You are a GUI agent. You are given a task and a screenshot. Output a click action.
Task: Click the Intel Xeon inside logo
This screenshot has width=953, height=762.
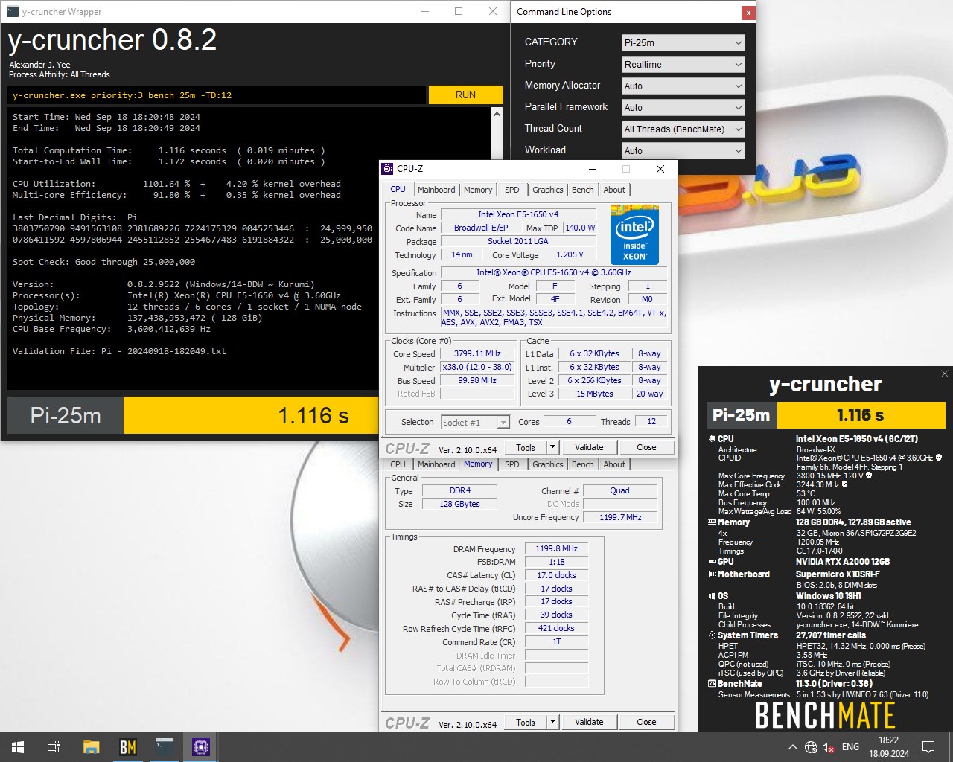(x=634, y=234)
